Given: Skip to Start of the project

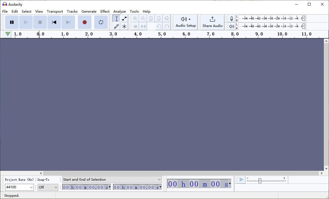Looking at the screenshot, I should point(54,22).
